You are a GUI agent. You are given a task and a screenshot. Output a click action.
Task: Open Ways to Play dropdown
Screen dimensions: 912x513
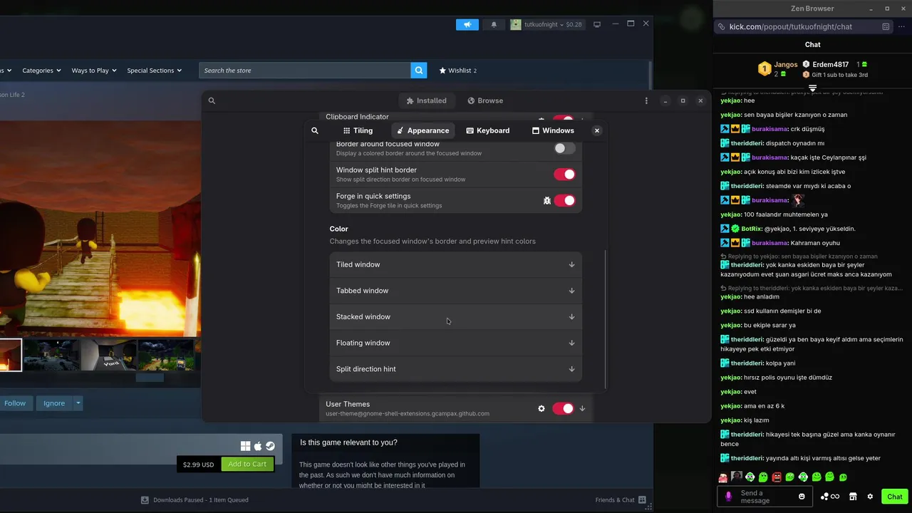tap(95, 71)
